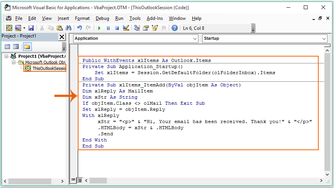Click the Save project icon in toolbar

pyautogui.click(x=31, y=28)
